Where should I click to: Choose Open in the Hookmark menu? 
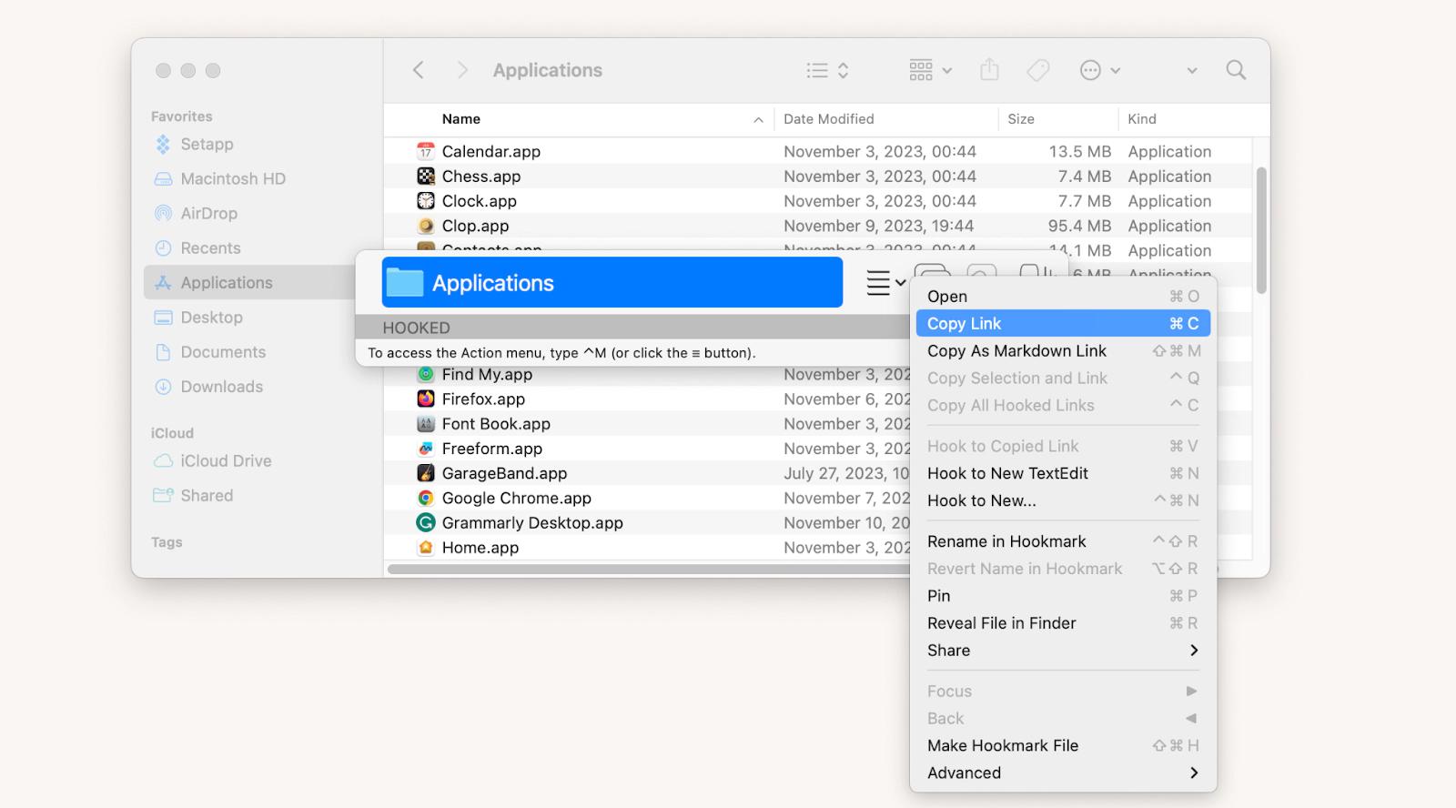tap(1063, 297)
